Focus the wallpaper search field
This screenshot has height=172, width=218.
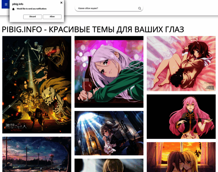click(x=106, y=8)
